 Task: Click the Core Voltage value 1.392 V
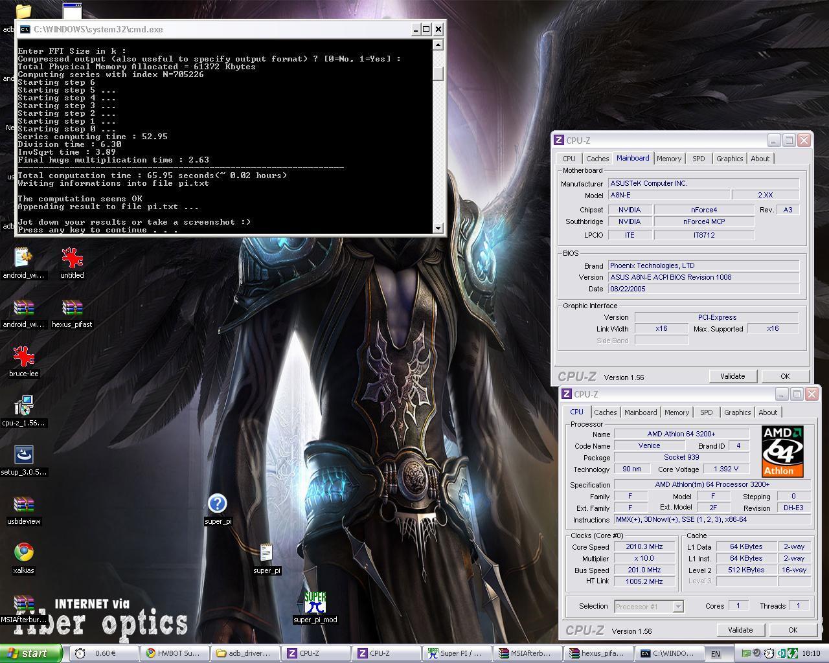(725, 469)
